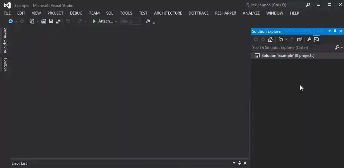This screenshot has width=344, height=168.
Task: Close the Solution Explorer panel
Action: coord(340,31)
